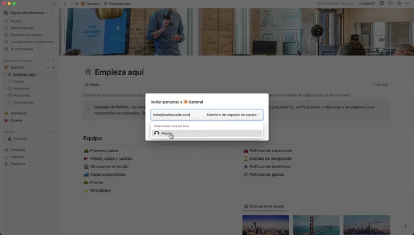This screenshot has width=414, height=235.
Task: Select the General teamspace in the sidebar
Action: [x=17, y=67]
